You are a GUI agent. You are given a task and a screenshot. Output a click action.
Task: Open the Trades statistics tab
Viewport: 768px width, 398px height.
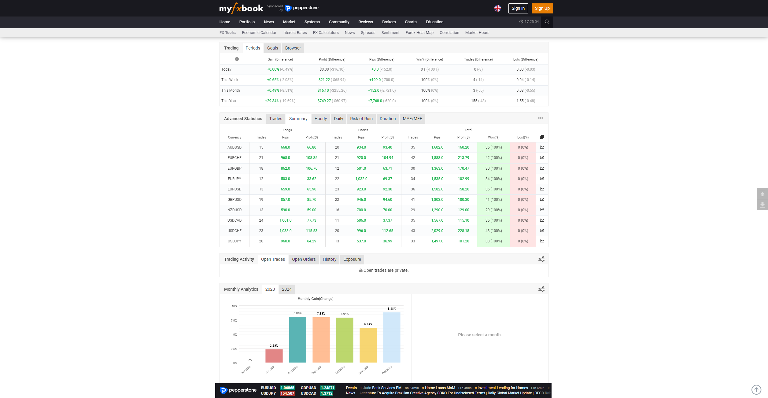(x=275, y=119)
